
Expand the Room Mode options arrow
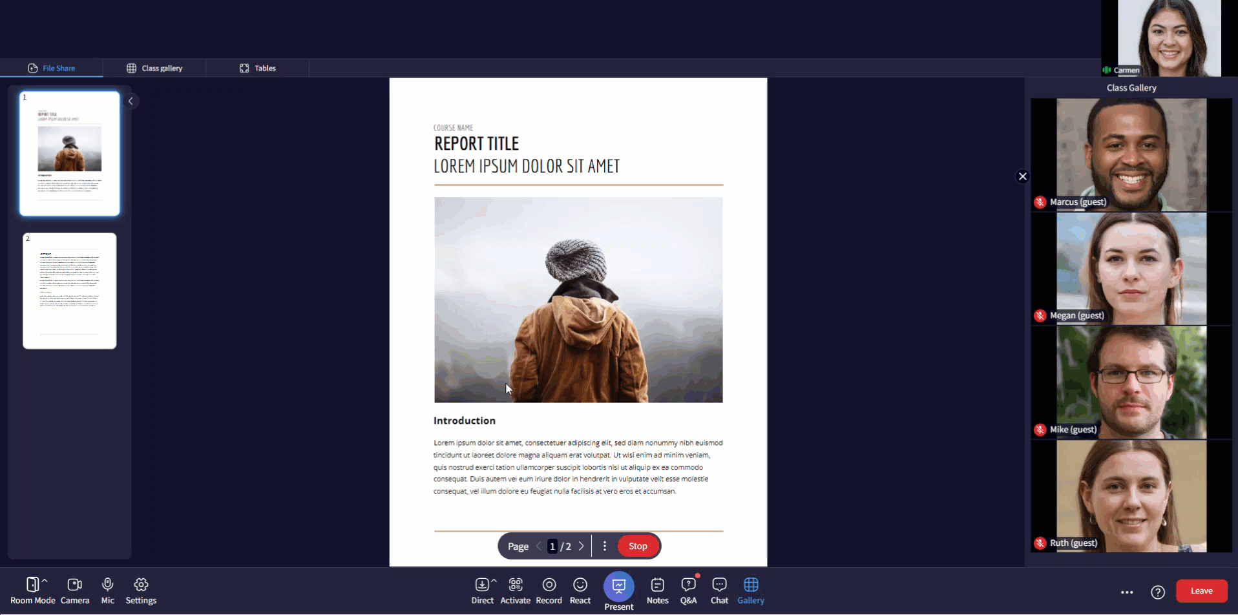tap(45, 581)
